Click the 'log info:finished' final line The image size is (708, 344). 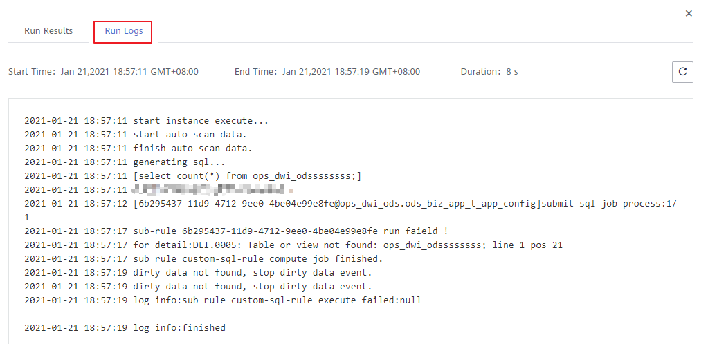tap(125, 328)
